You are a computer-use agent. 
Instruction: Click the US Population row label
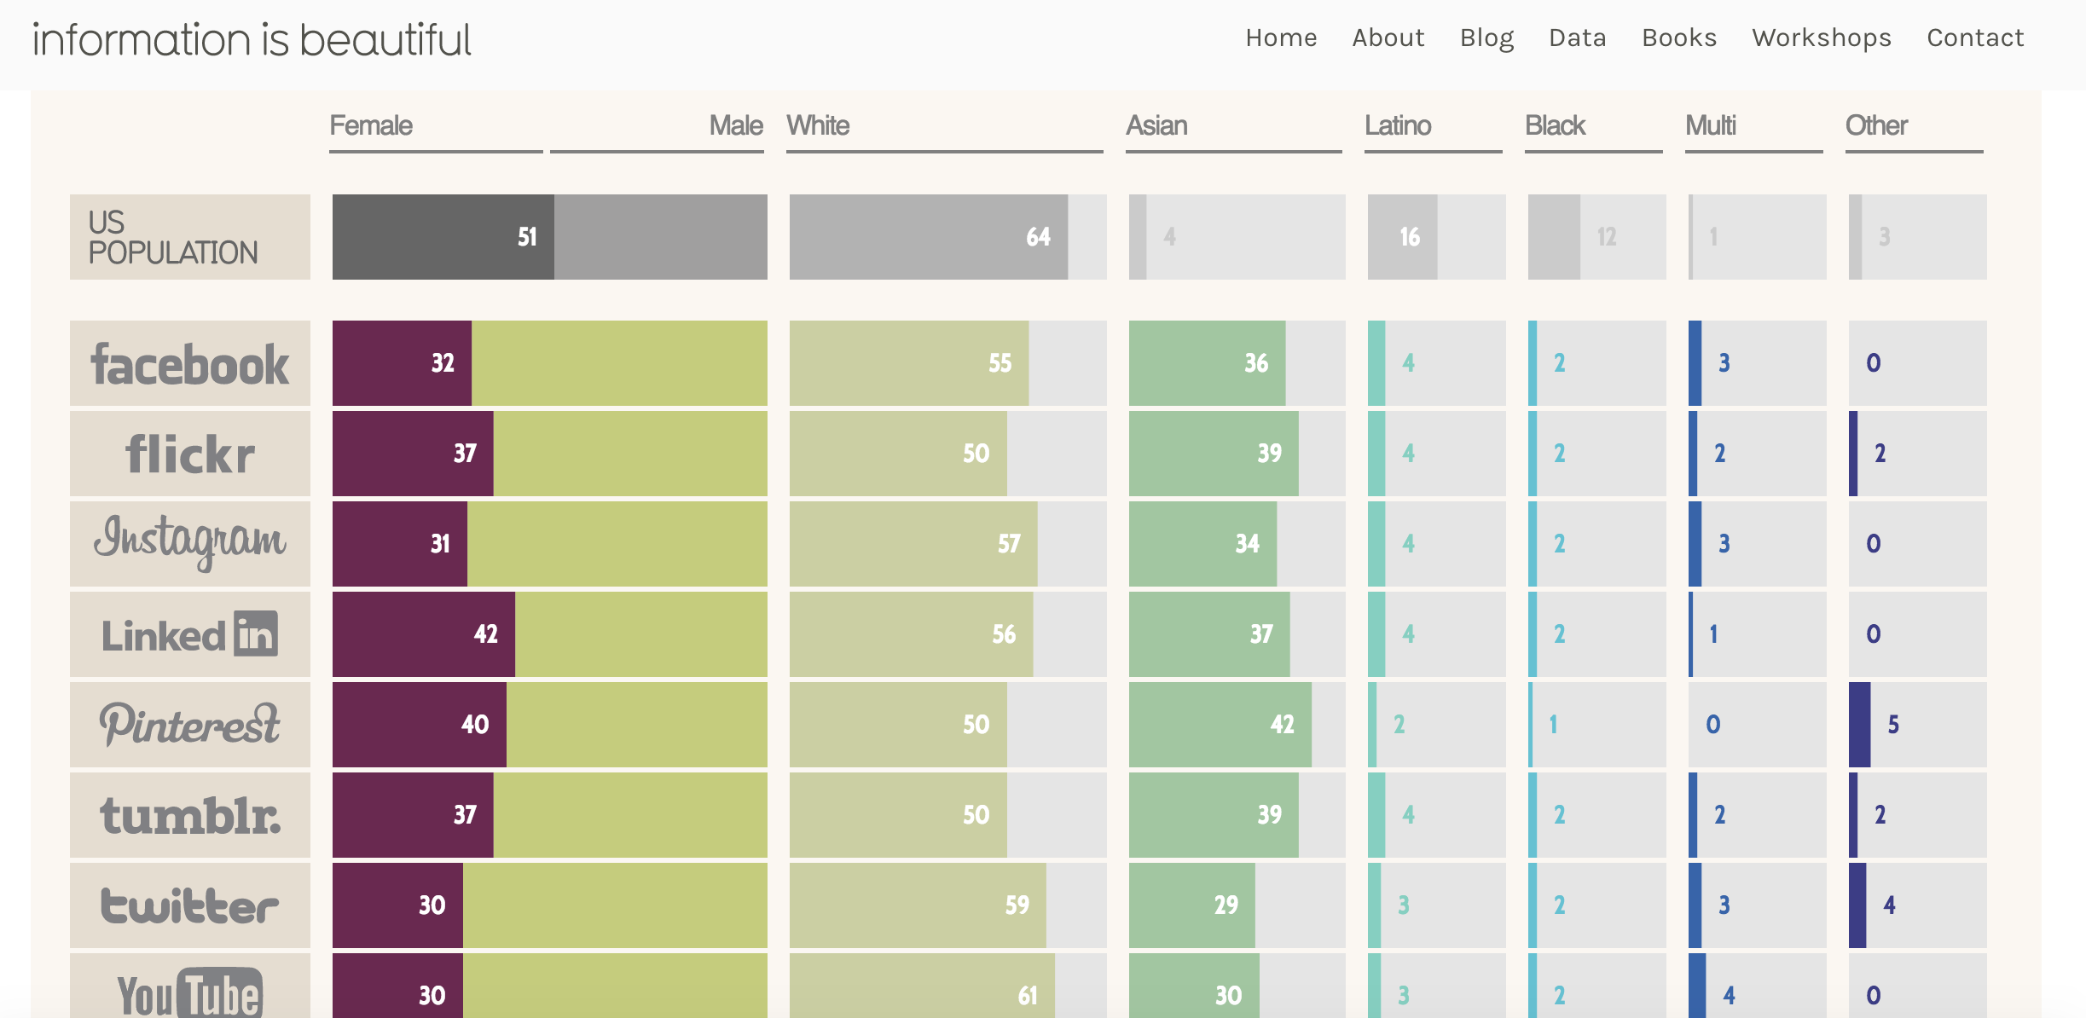point(190,237)
